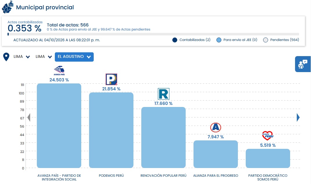Click the Avanza País train logo
This screenshot has width=311, height=184.
coord(59,71)
